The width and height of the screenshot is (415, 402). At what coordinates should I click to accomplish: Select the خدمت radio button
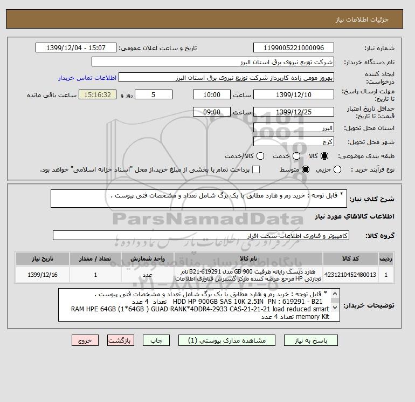(x=296, y=156)
